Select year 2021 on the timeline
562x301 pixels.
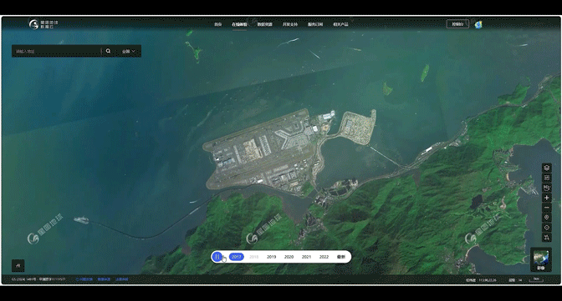(x=306, y=257)
